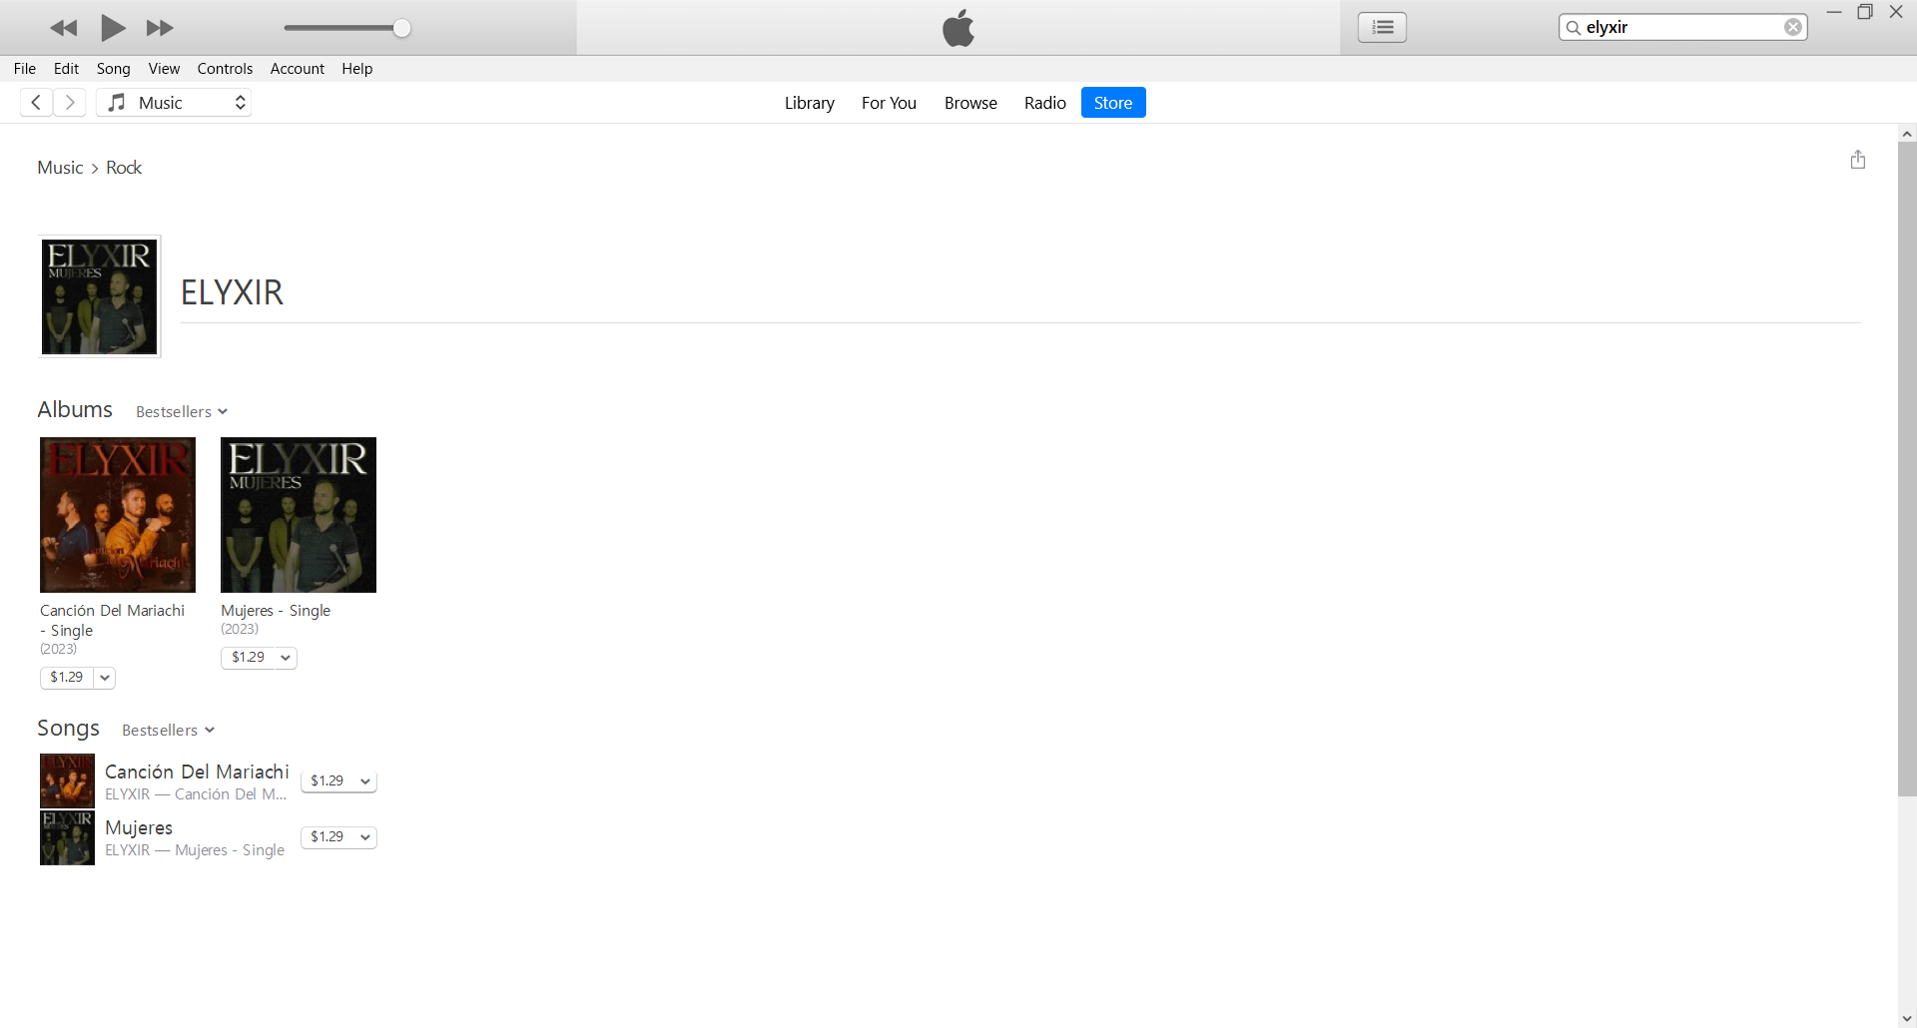Expand the Albums Bestsellers sort dropdown
The width and height of the screenshot is (1917, 1028).
tap(182, 412)
